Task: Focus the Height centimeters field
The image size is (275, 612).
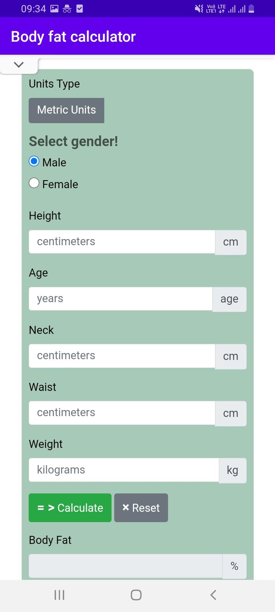Action: coord(122,242)
